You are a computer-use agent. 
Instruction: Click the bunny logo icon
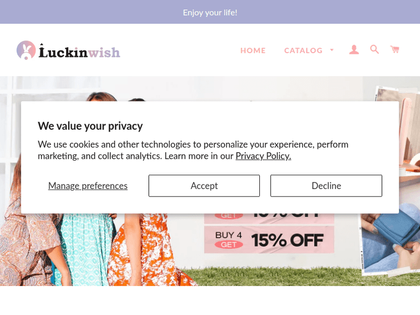26,50
